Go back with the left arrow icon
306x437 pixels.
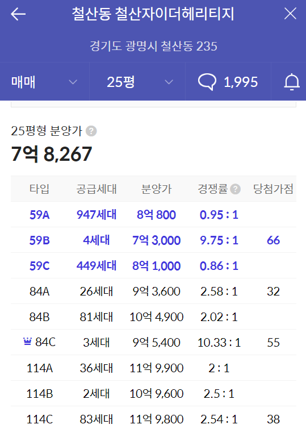click(x=18, y=14)
